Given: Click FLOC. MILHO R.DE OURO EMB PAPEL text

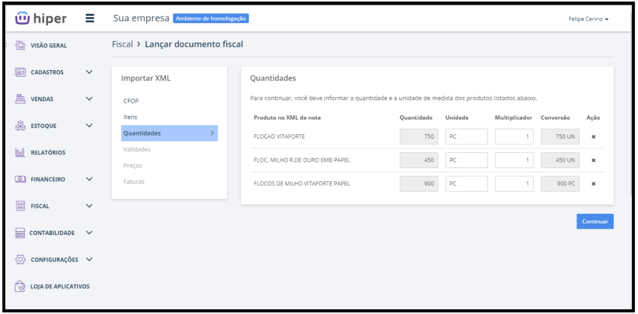Looking at the screenshot, I should [302, 160].
